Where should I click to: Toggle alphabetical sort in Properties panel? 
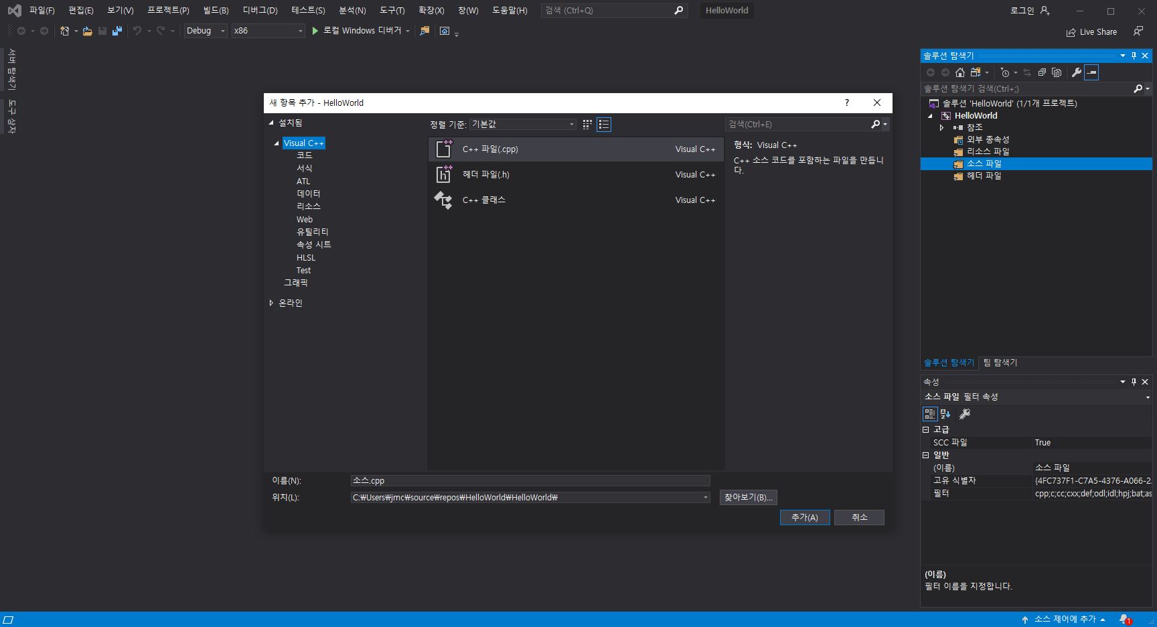945,414
